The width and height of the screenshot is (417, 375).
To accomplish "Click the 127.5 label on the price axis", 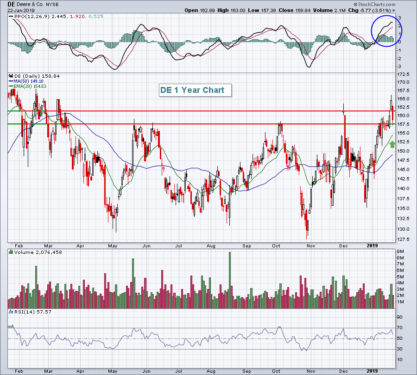I will coord(403,240).
